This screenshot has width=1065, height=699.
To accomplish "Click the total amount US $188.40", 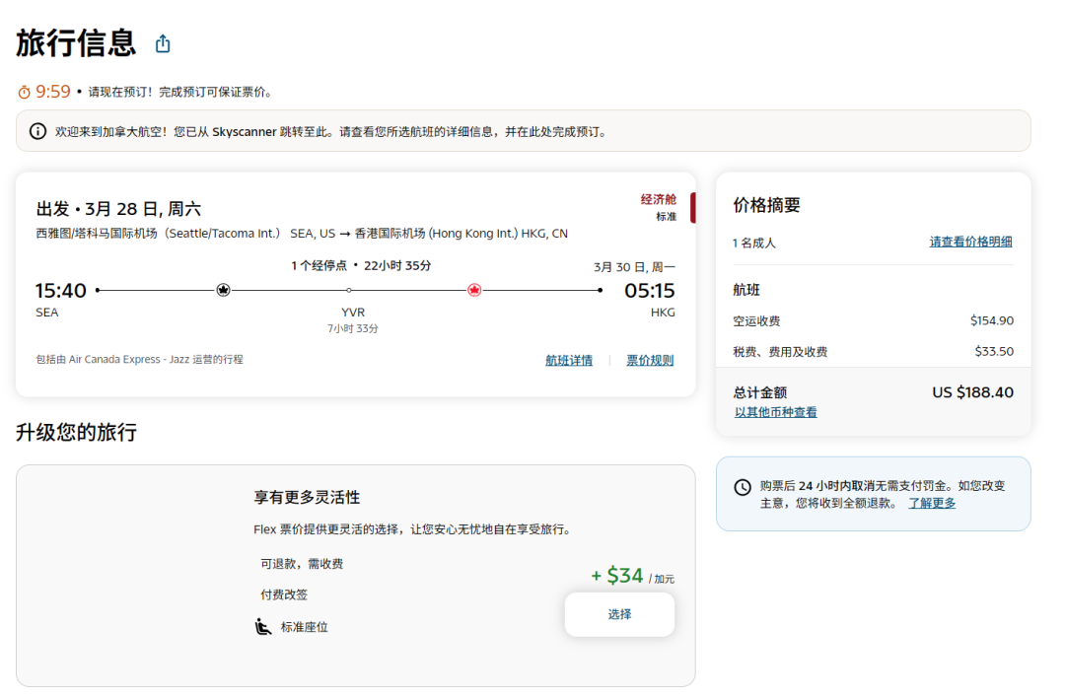I will pyautogui.click(x=972, y=392).
